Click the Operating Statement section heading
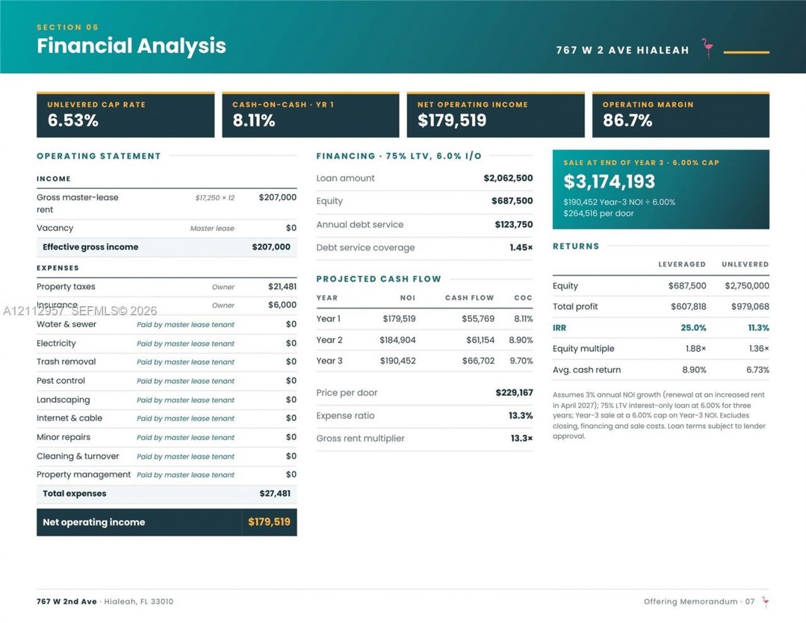Screen dimensions: 806x623 point(99,156)
